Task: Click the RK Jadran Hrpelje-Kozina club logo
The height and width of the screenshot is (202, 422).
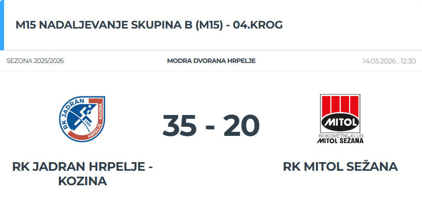Action: click(x=82, y=119)
